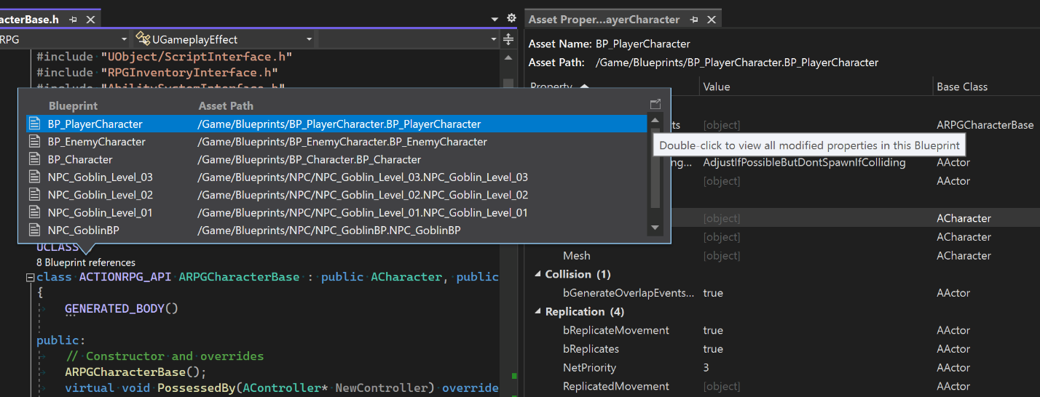Select NPC_Goblin_Level_02 blueprint file icon

35,195
